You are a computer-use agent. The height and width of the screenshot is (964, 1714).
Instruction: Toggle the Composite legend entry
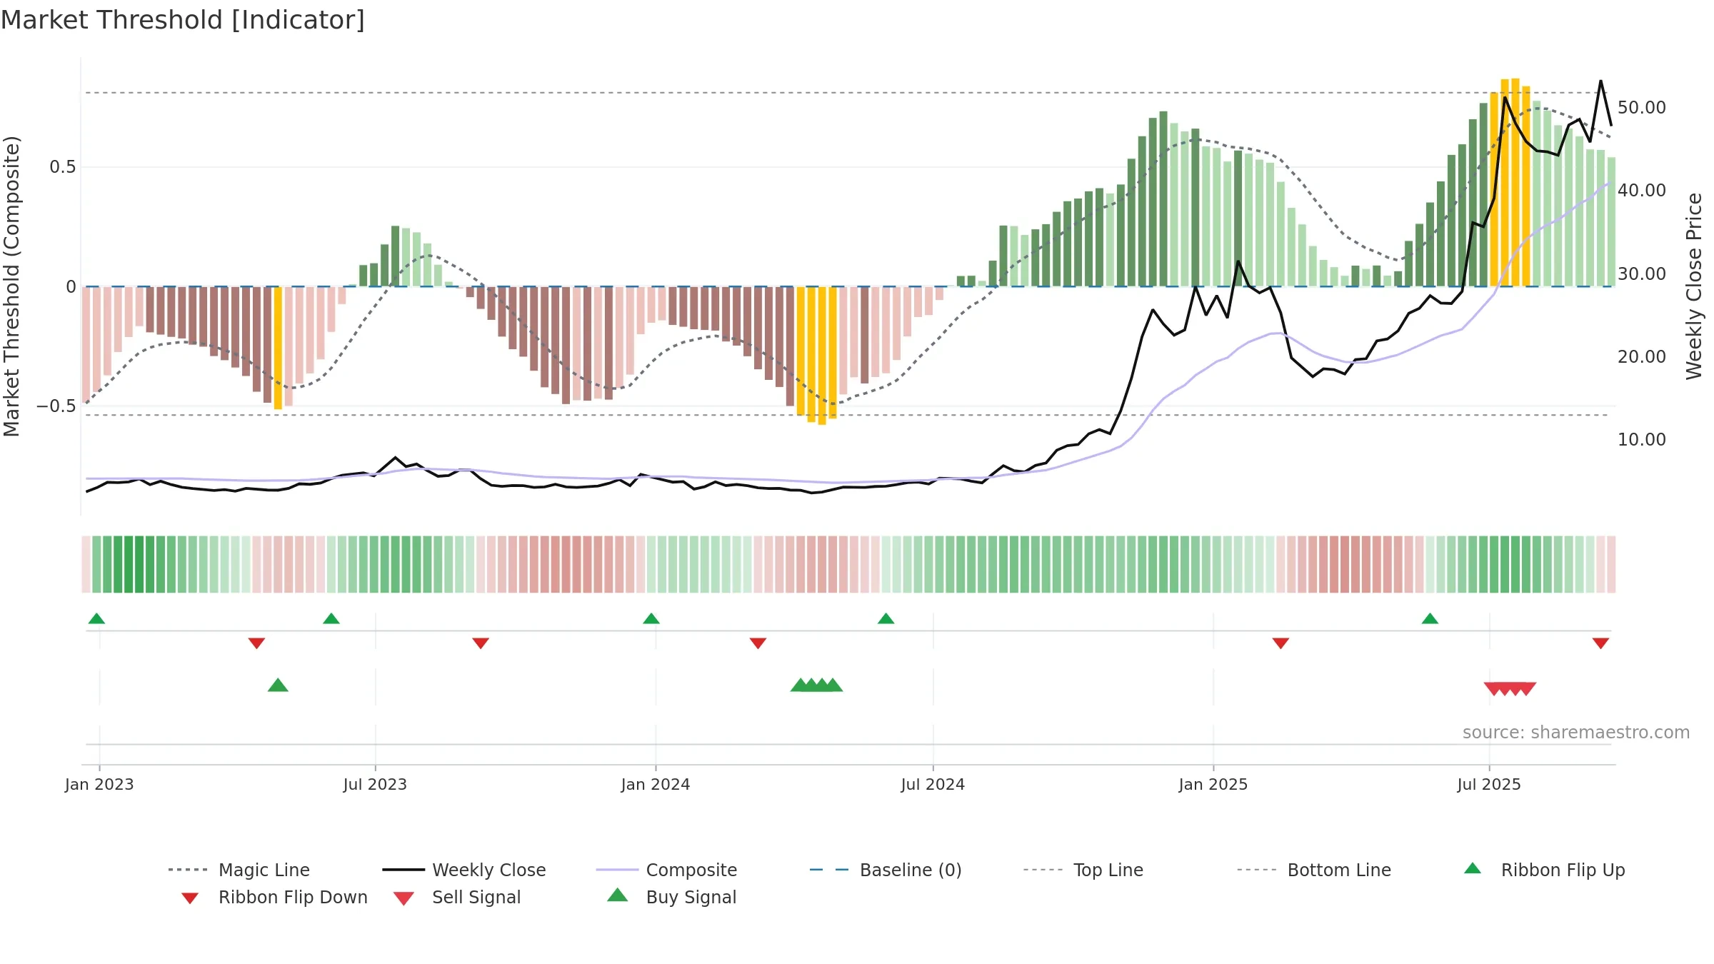(x=666, y=870)
